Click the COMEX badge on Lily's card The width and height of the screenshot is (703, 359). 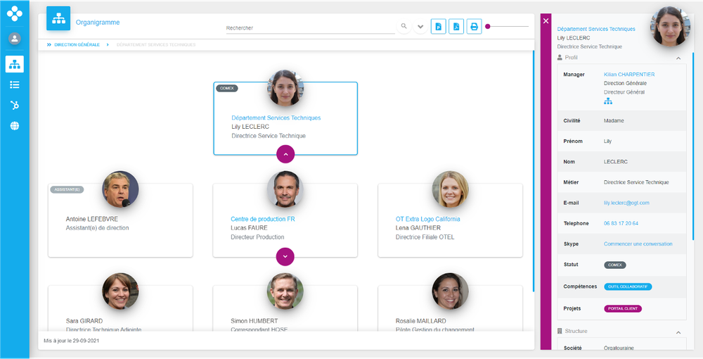pyautogui.click(x=227, y=89)
